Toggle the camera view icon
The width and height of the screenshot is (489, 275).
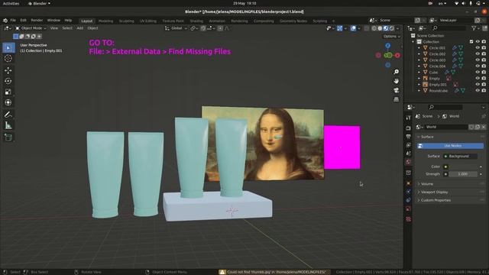(396, 90)
